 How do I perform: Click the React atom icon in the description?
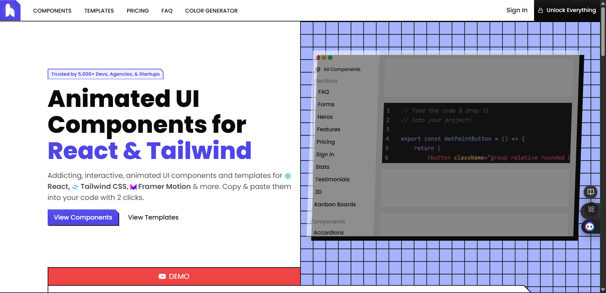(288, 176)
